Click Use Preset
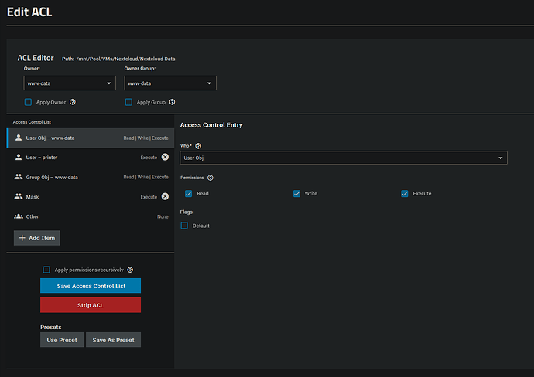The image size is (534, 377). pos(62,340)
